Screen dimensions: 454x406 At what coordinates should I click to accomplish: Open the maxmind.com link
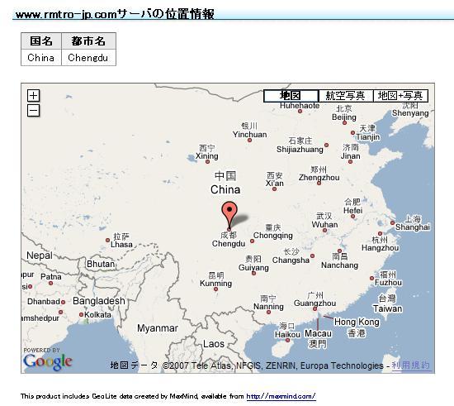coord(281,396)
